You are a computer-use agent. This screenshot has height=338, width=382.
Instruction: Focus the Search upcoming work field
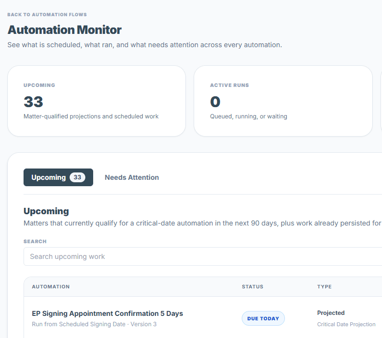(203, 256)
